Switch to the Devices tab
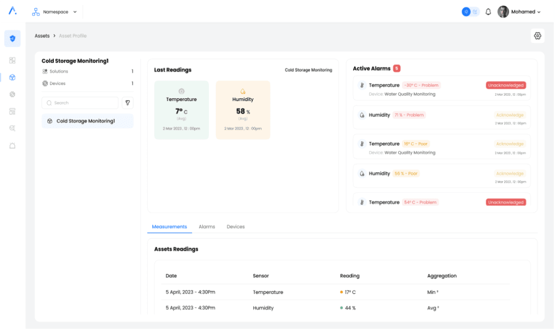557x331 pixels. point(236,227)
